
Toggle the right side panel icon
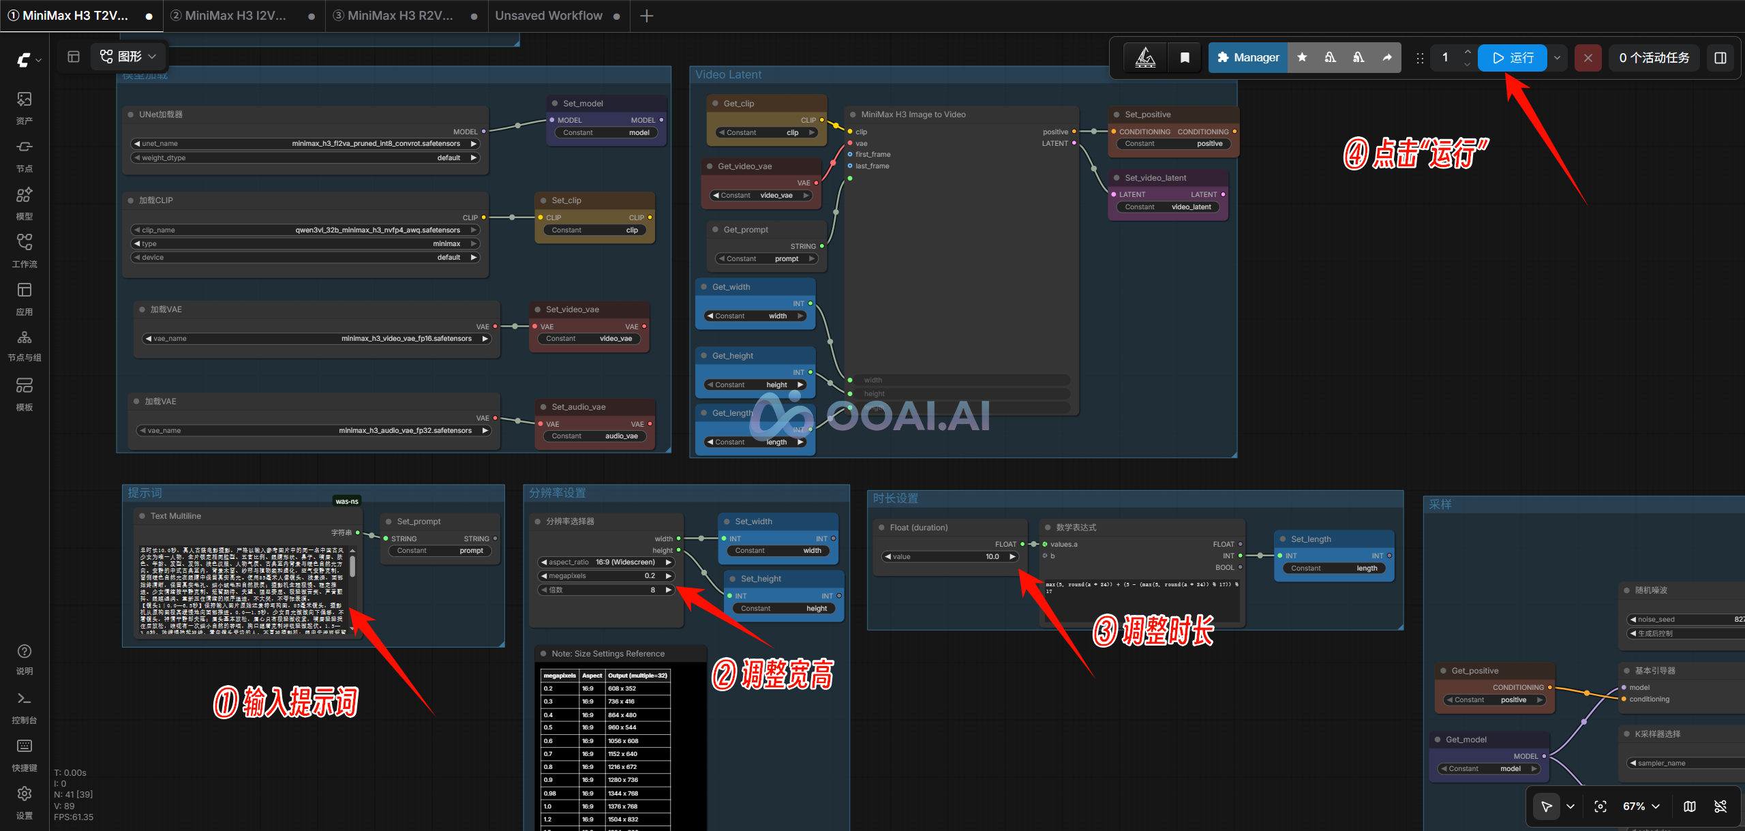1720,58
